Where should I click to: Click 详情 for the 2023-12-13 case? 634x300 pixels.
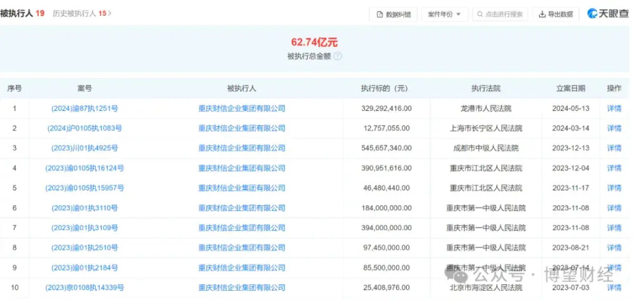tap(614, 148)
